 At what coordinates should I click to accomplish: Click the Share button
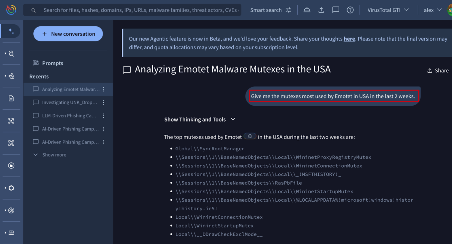pos(438,71)
